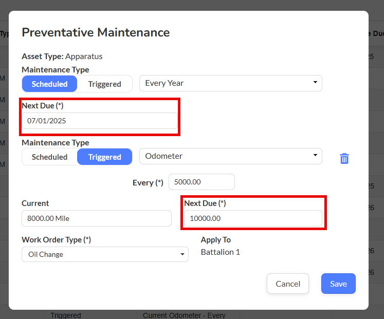Select Scheduled in the first Maintenance Type
Image resolution: width=384 pixels, height=319 pixels.
click(49, 84)
